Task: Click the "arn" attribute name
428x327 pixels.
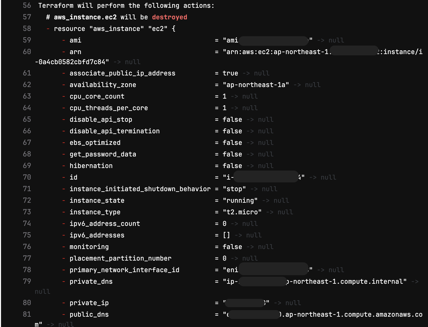Action: [75, 52]
